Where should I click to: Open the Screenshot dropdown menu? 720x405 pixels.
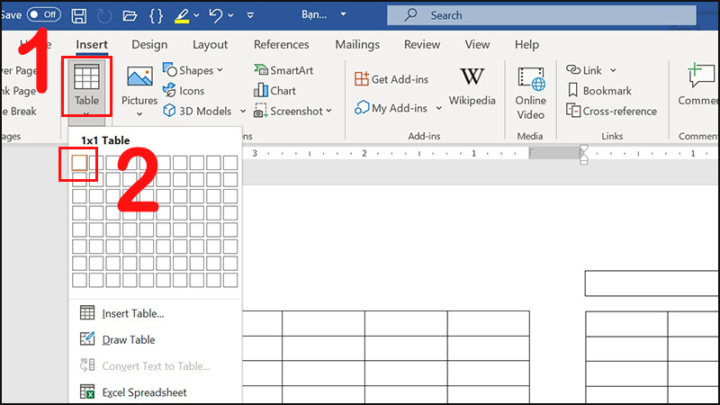328,112
